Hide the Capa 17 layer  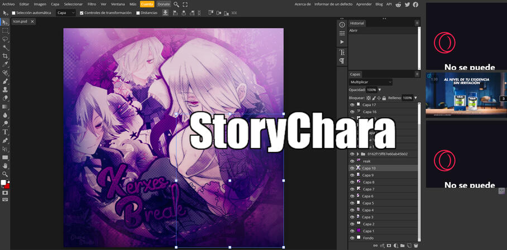click(352, 105)
